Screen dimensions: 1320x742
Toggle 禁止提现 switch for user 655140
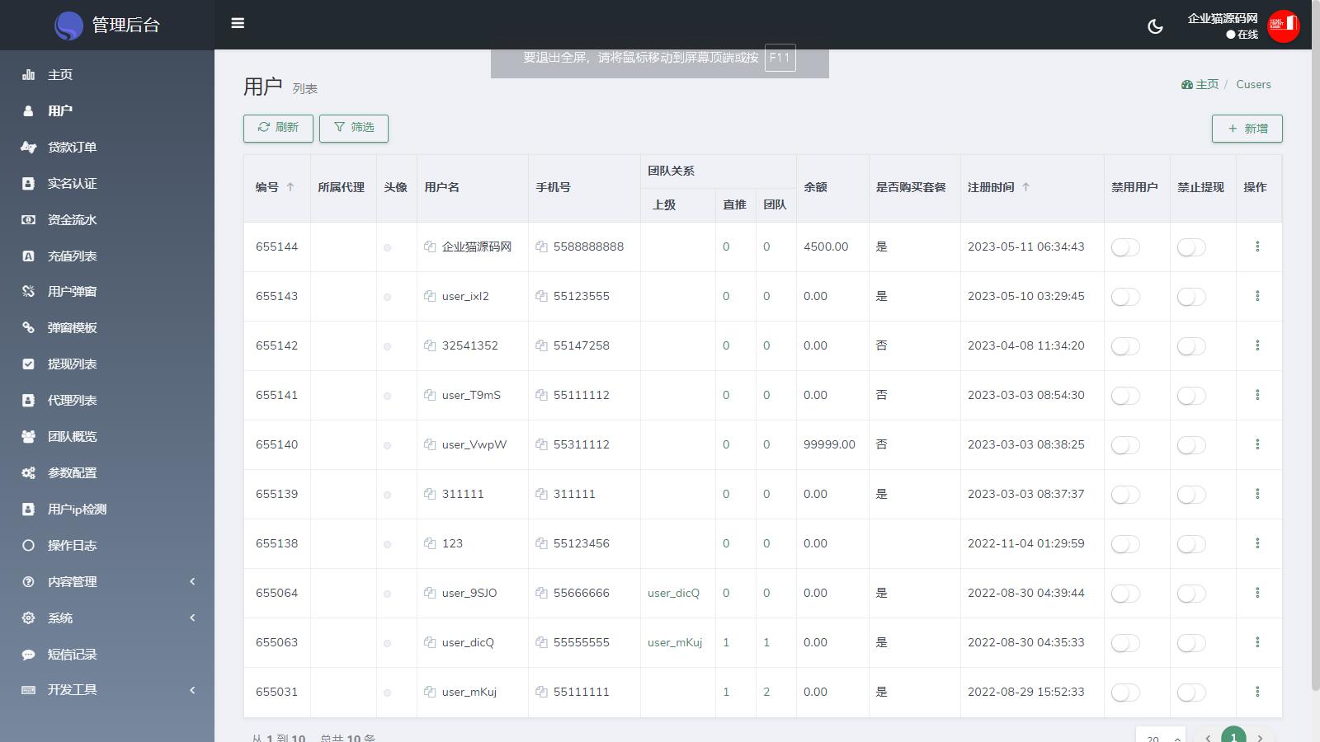coord(1191,445)
